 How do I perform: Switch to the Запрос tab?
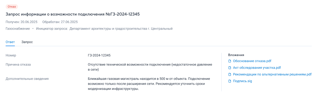click(27, 42)
